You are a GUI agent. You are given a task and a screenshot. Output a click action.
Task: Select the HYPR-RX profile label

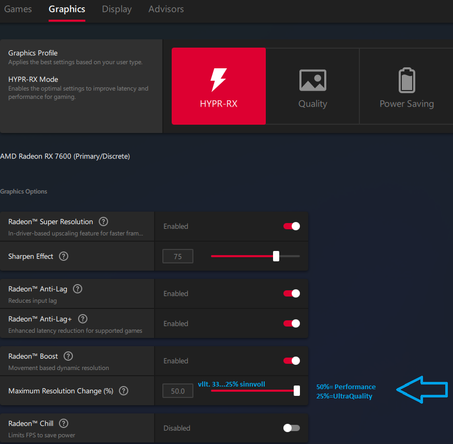219,104
